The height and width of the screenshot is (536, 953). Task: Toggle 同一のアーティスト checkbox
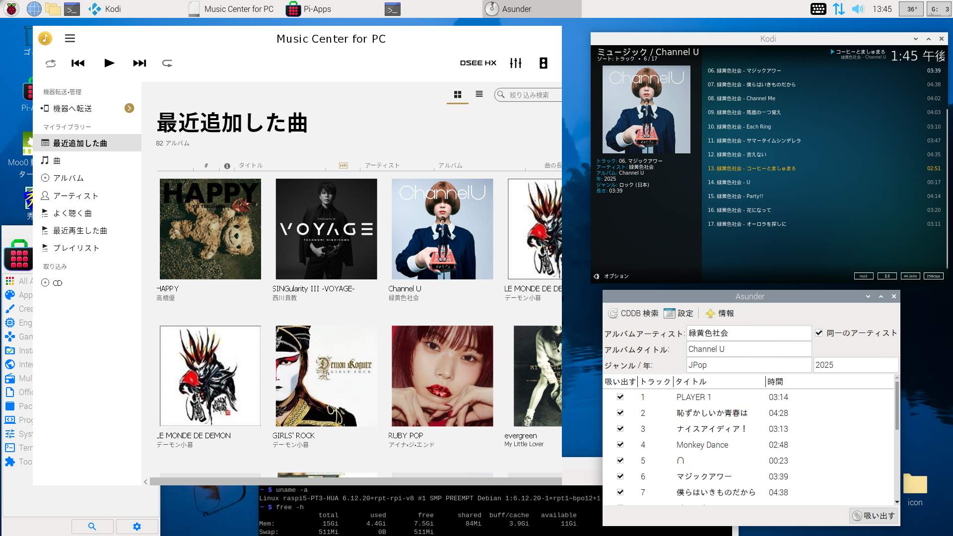click(819, 333)
